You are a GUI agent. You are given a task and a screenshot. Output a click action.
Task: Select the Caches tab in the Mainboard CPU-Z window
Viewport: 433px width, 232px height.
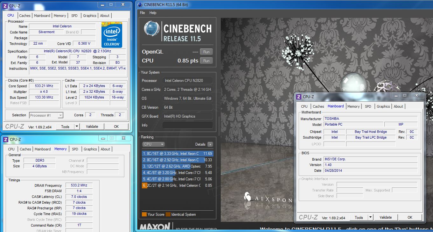click(318, 106)
